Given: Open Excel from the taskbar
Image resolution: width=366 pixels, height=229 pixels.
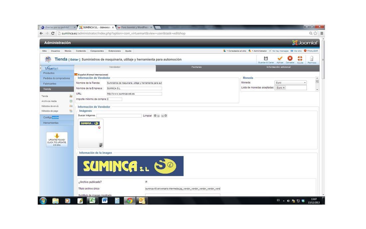Looking at the screenshot, I should click(92, 201).
